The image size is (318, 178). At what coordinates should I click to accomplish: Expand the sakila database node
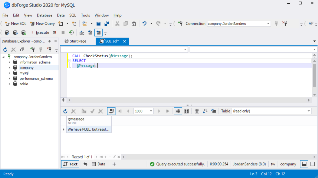(x=9, y=84)
